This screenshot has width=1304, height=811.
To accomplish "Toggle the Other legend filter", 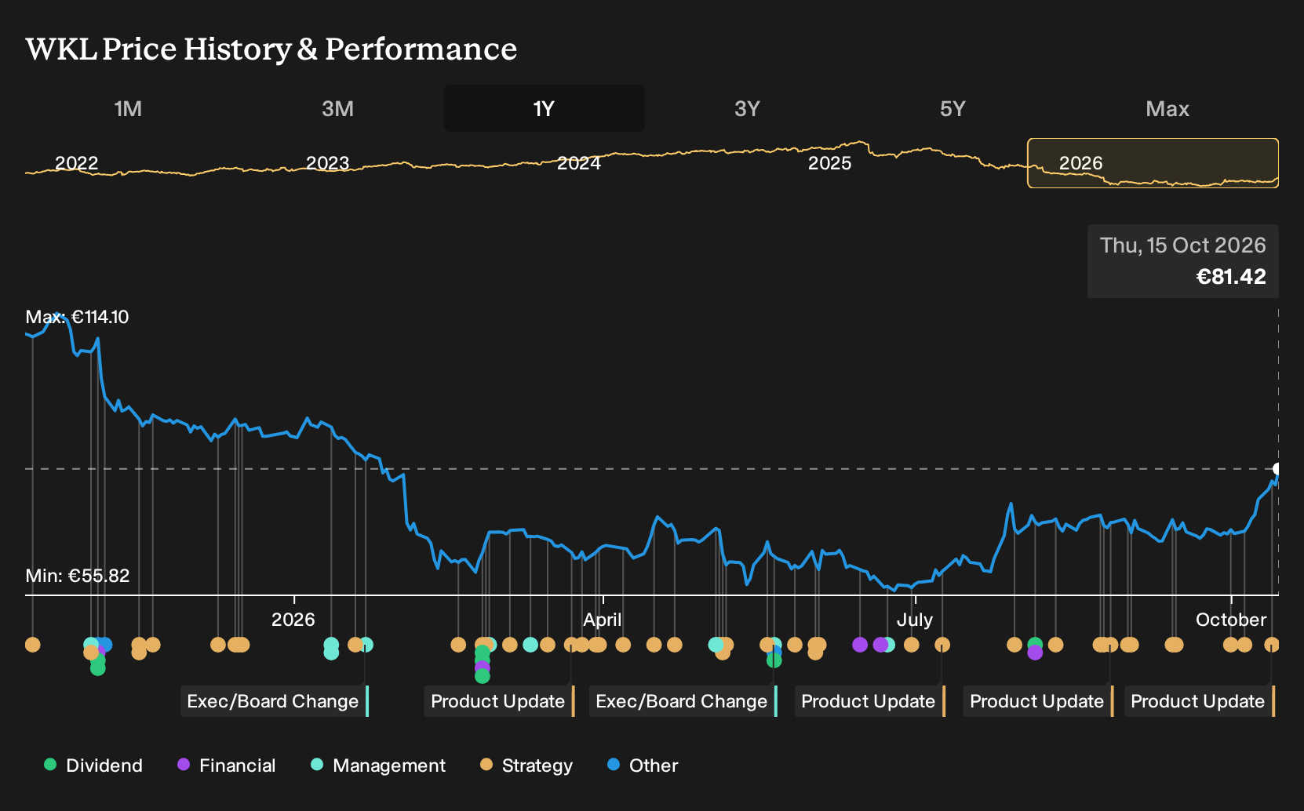I will 643,765.
